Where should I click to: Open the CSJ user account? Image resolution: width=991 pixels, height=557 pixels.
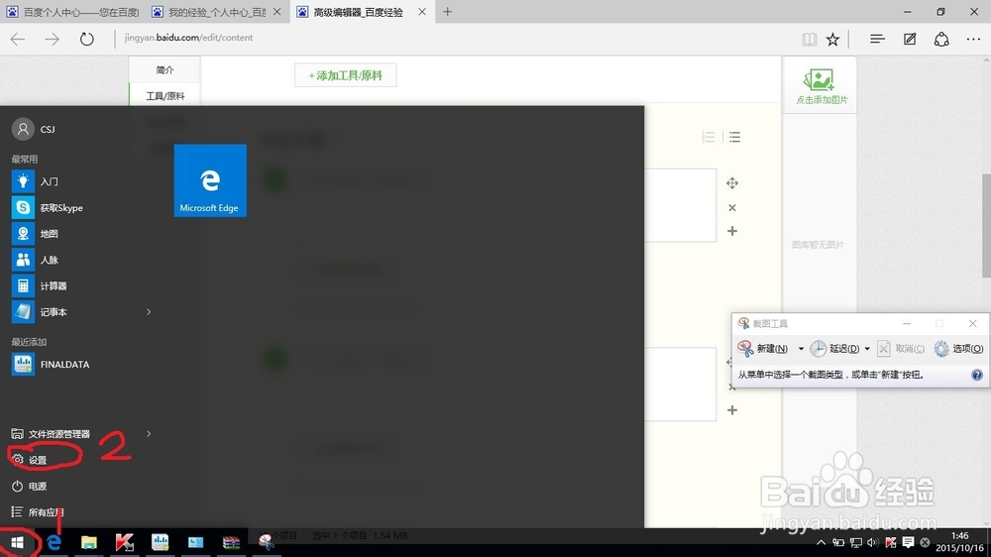coord(34,129)
